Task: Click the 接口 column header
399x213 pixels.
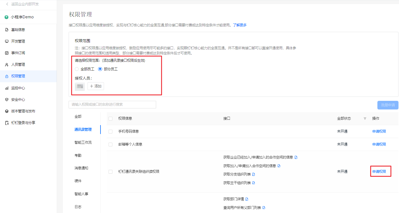Action: tap(227, 119)
